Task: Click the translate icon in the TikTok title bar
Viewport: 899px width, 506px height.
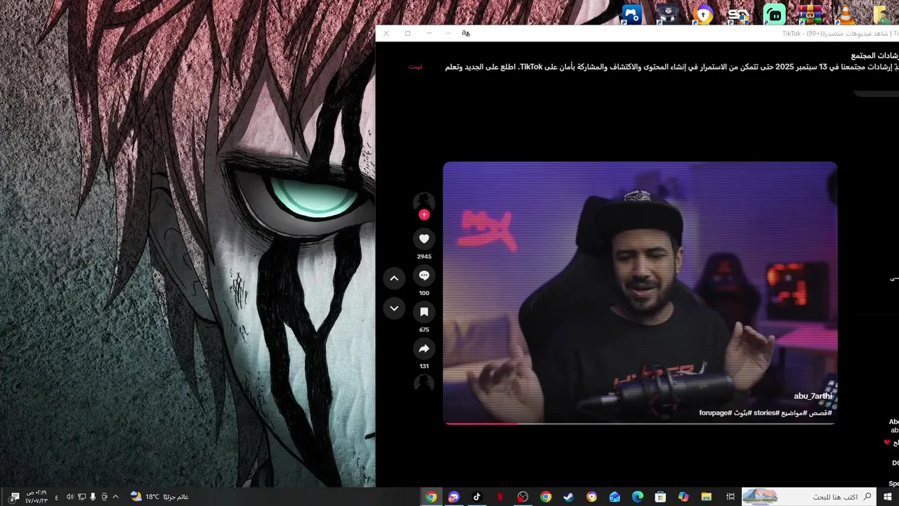Action: click(466, 33)
